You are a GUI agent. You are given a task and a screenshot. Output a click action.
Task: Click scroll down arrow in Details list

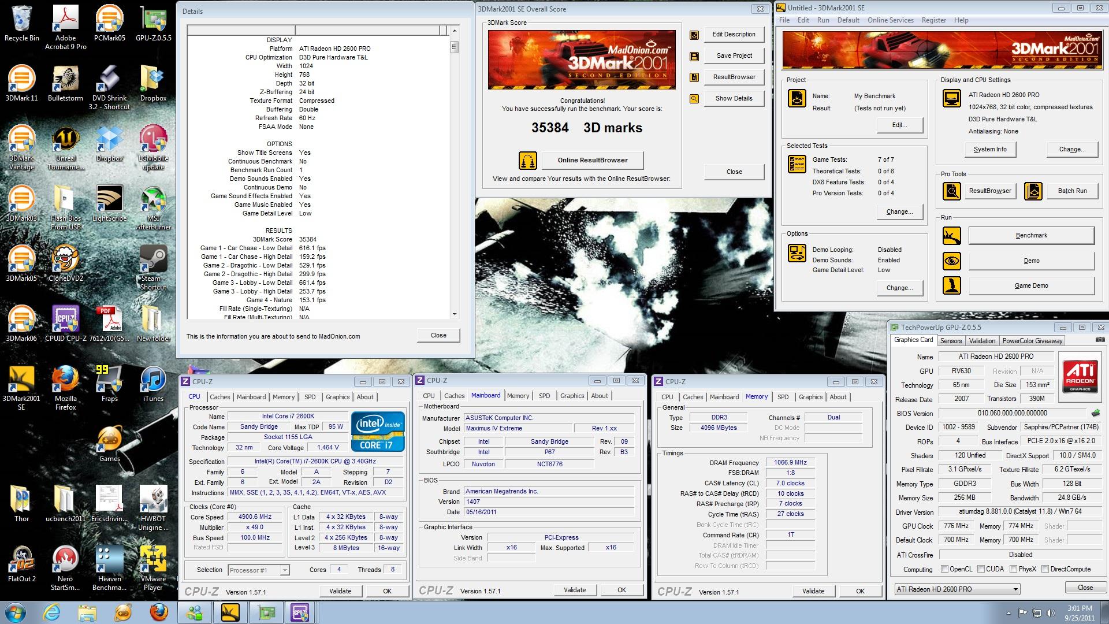pyautogui.click(x=455, y=314)
